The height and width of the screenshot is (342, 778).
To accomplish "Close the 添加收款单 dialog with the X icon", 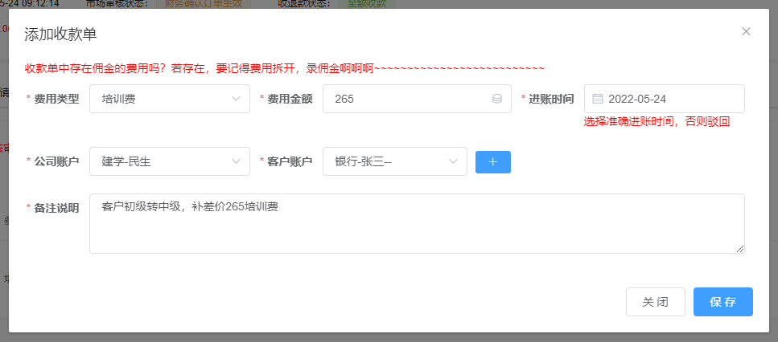I will pyautogui.click(x=746, y=31).
